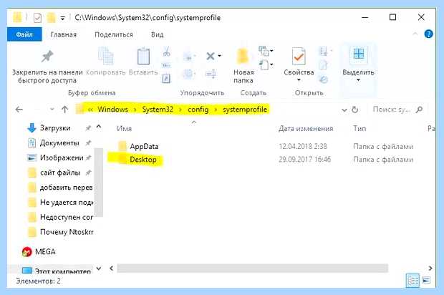This screenshot has height=295, width=444.
Task: Click the Paste clipboard icon
Action: (x=143, y=56)
